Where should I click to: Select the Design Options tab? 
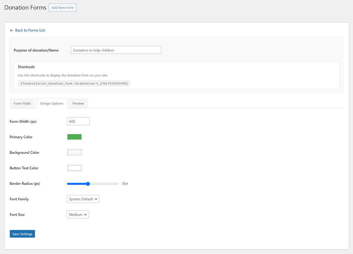coord(51,103)
